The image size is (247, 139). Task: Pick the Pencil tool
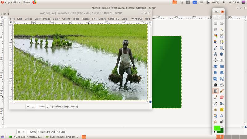(x=222, y=91)
